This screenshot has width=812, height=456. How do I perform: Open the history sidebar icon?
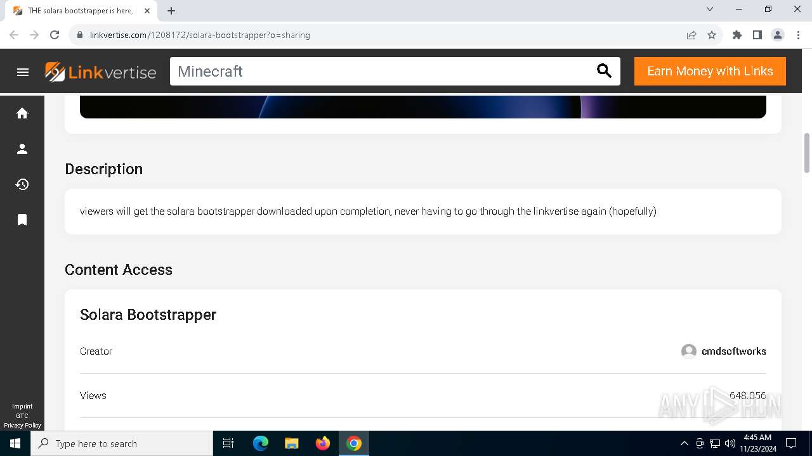22,184
